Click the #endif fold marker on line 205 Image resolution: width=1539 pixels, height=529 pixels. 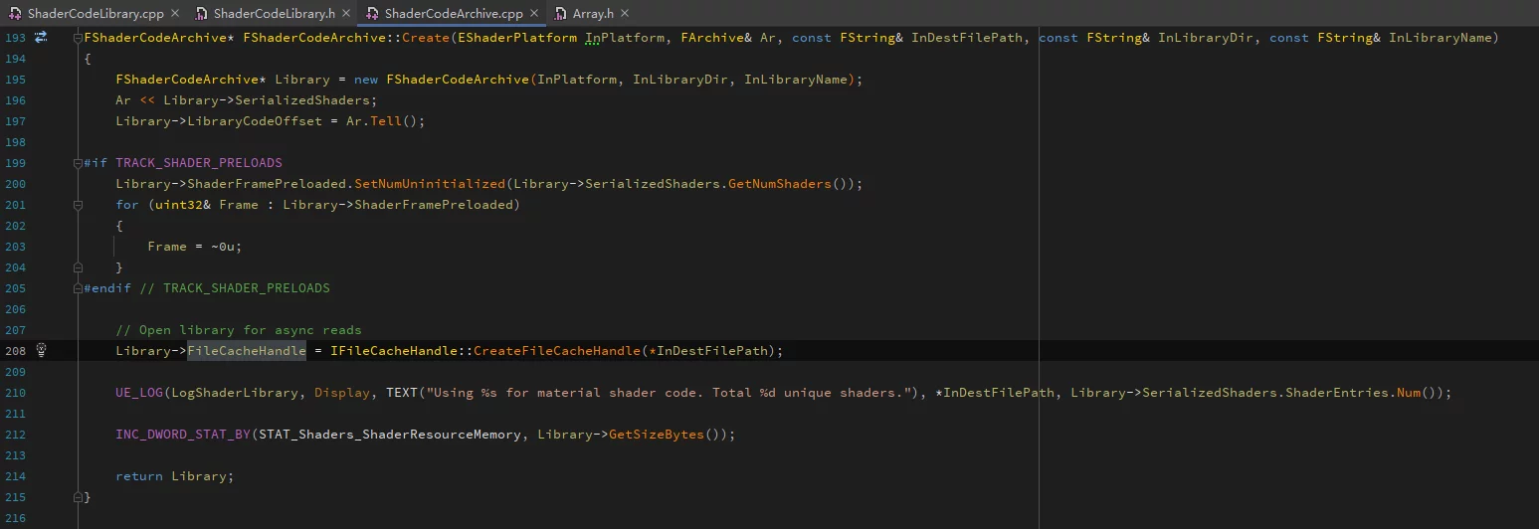click(x=78, y=288)
